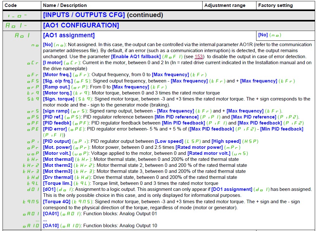Click the [High speed] parameter reference
The image size is (317, 231).
point(226,142)
